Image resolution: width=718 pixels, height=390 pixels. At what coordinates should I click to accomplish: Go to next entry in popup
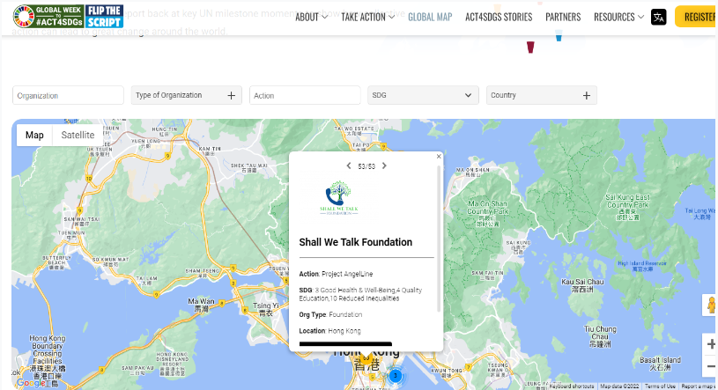(x=384, y=166)
